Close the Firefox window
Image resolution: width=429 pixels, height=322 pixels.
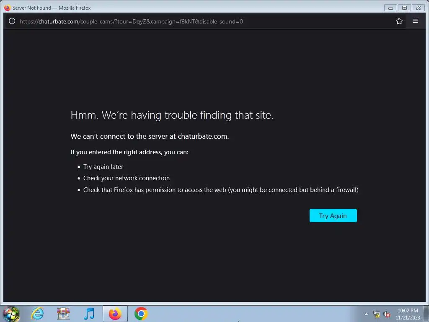(418, 8)
